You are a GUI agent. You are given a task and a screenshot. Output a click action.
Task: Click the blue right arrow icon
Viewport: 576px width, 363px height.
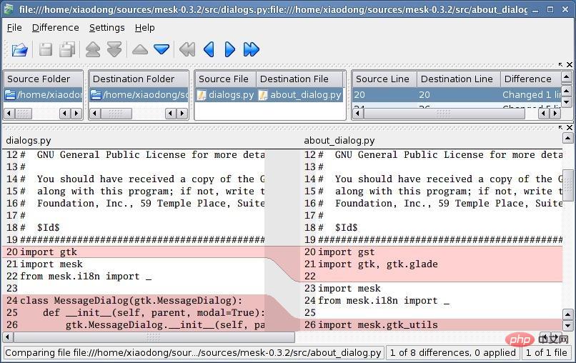229,49
